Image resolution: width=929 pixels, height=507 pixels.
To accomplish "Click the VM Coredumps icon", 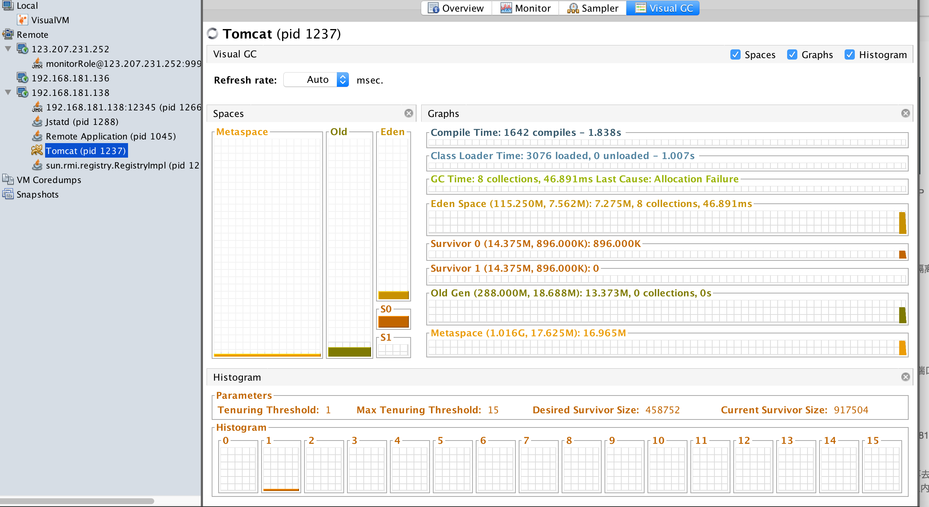I will (x=8, y=180).
